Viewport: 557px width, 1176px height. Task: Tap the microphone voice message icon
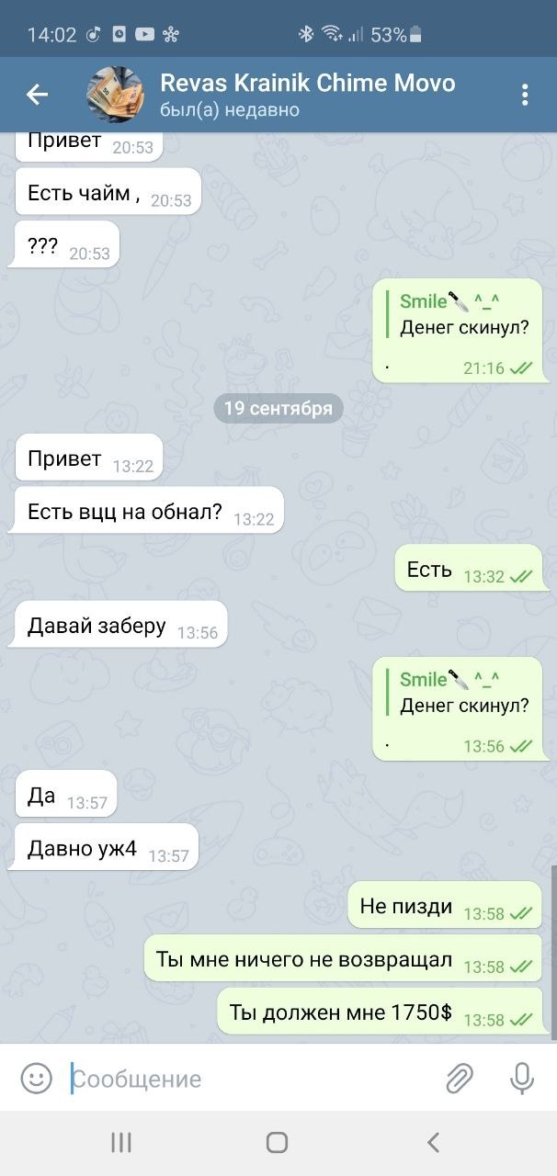pos(522,1078)
